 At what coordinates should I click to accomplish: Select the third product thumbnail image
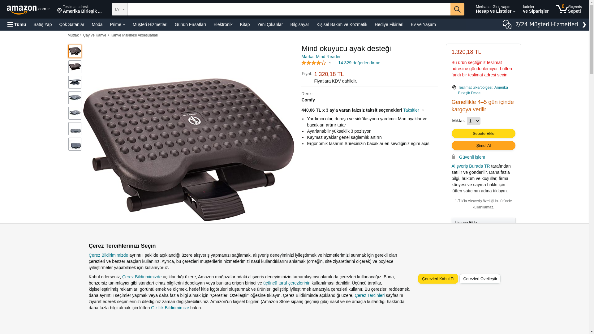tap(75, 82)
